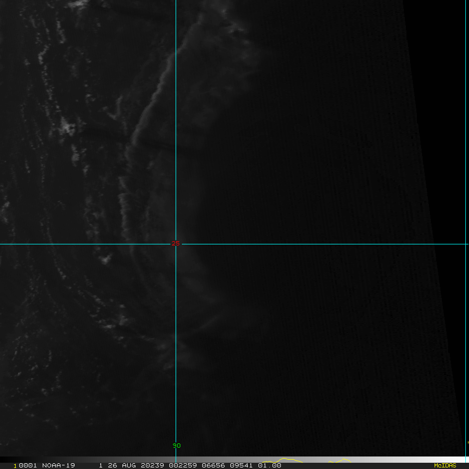Viewport: 469px width, 469px height.
Task: Click the vertical line at far right edge
Action: click(x=466, y=208)
